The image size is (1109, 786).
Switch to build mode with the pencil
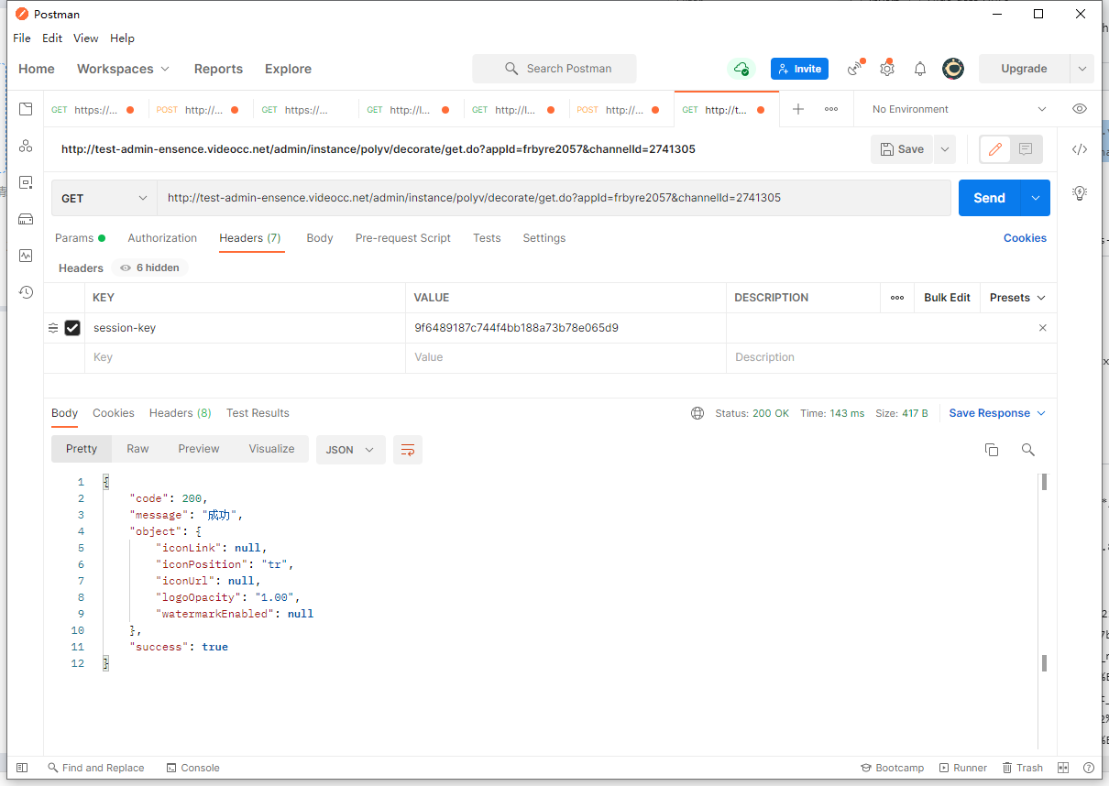pos(995,149)
